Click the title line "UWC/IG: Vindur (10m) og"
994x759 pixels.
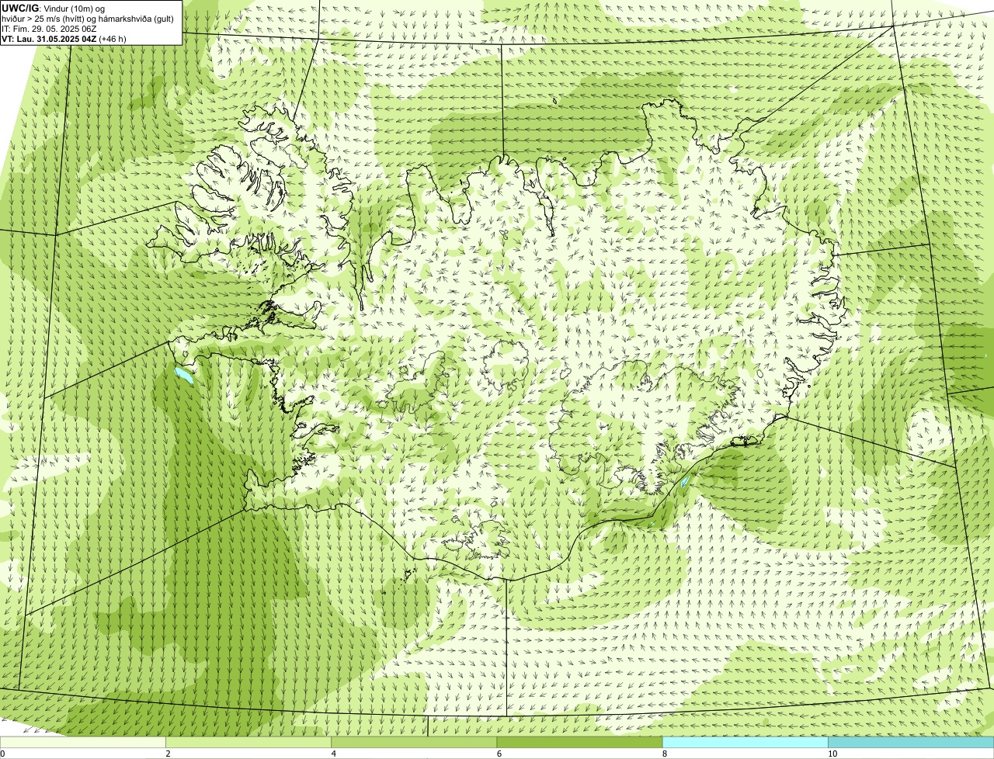54,8
